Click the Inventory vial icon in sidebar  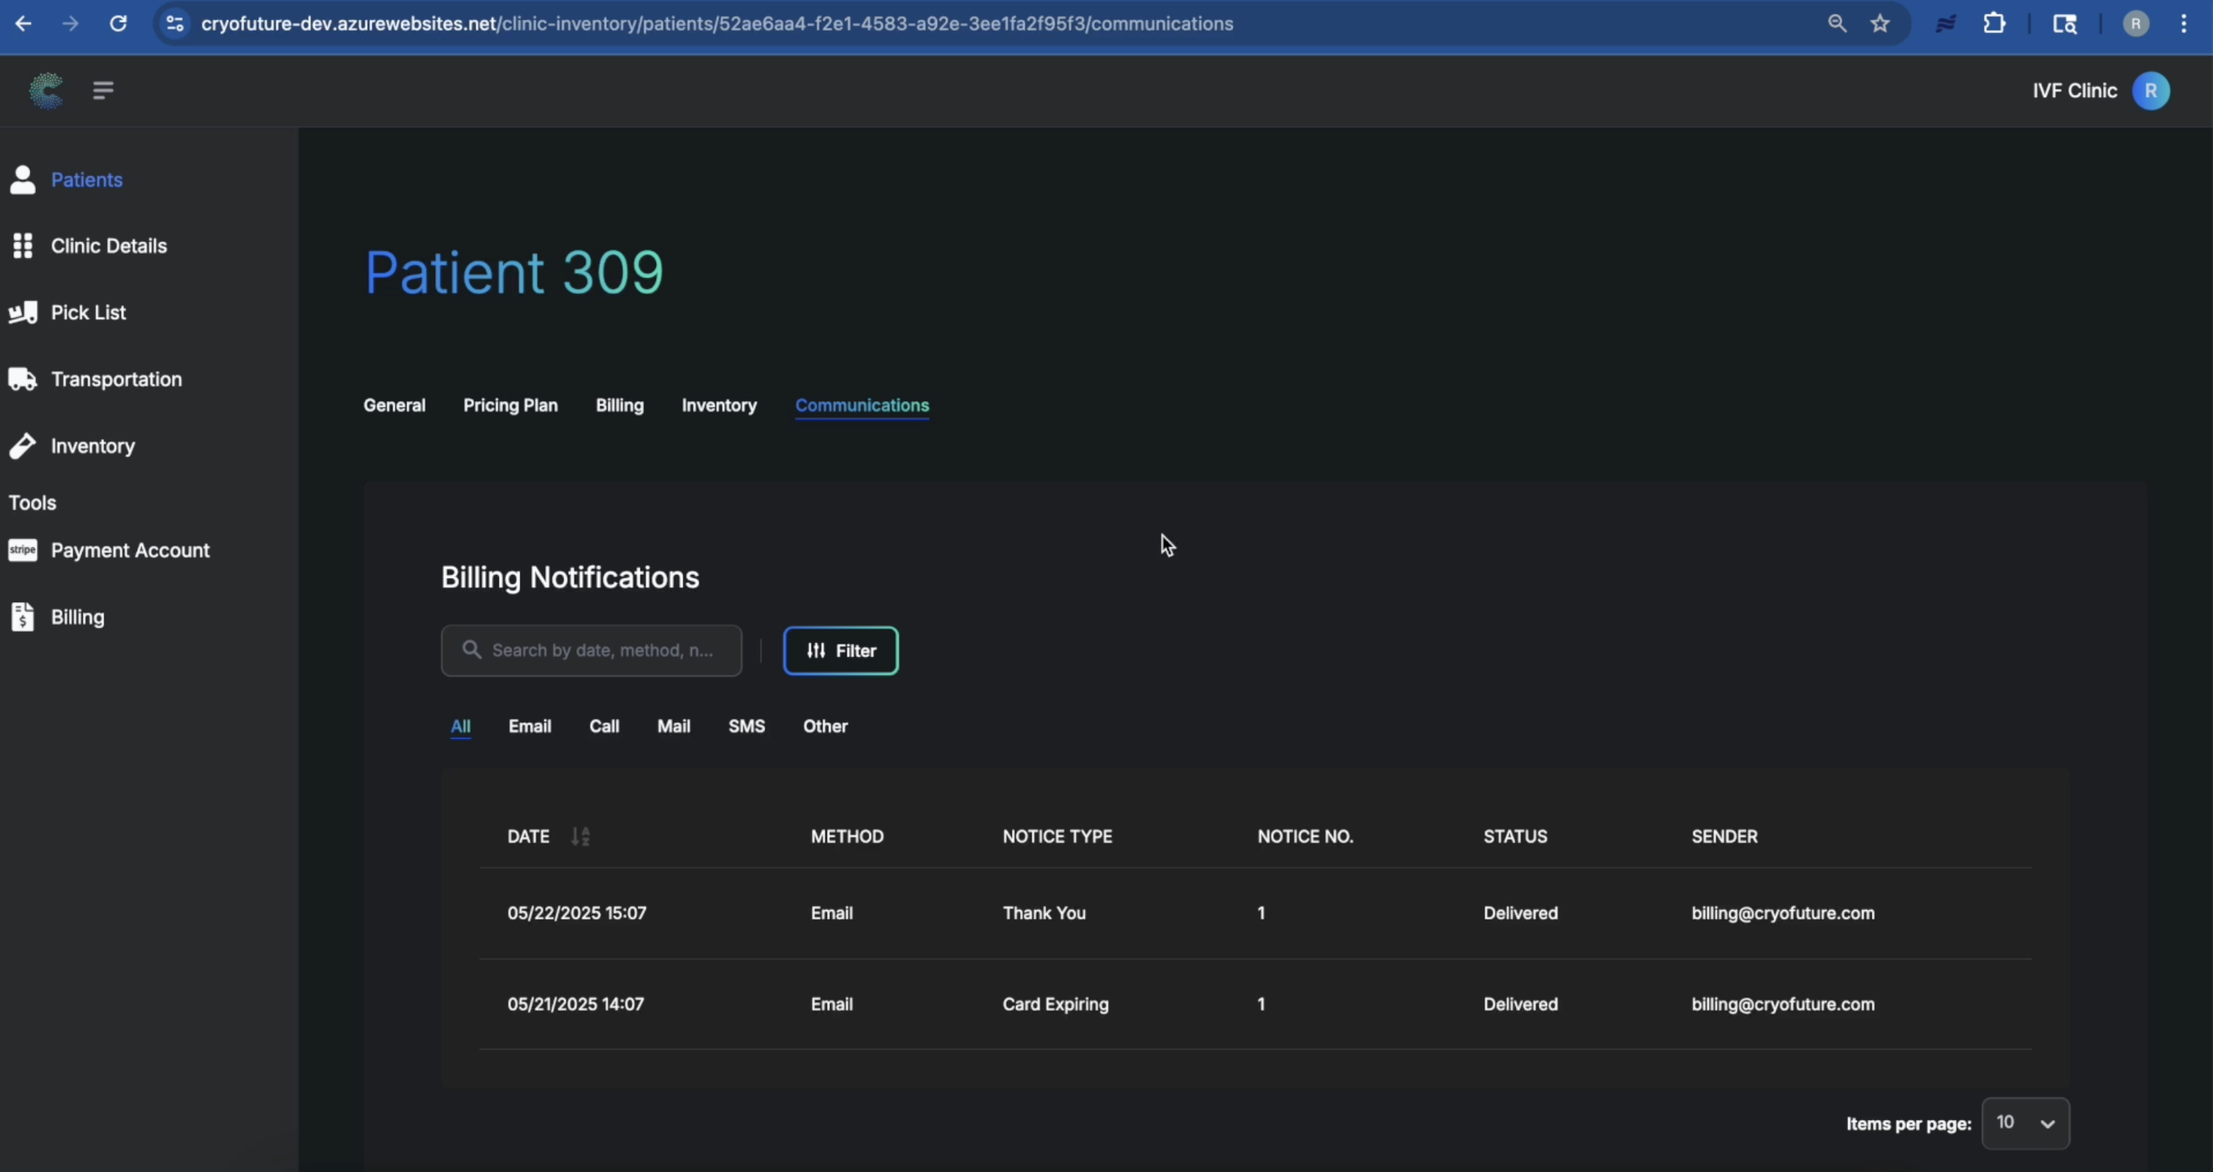(23, 446)
